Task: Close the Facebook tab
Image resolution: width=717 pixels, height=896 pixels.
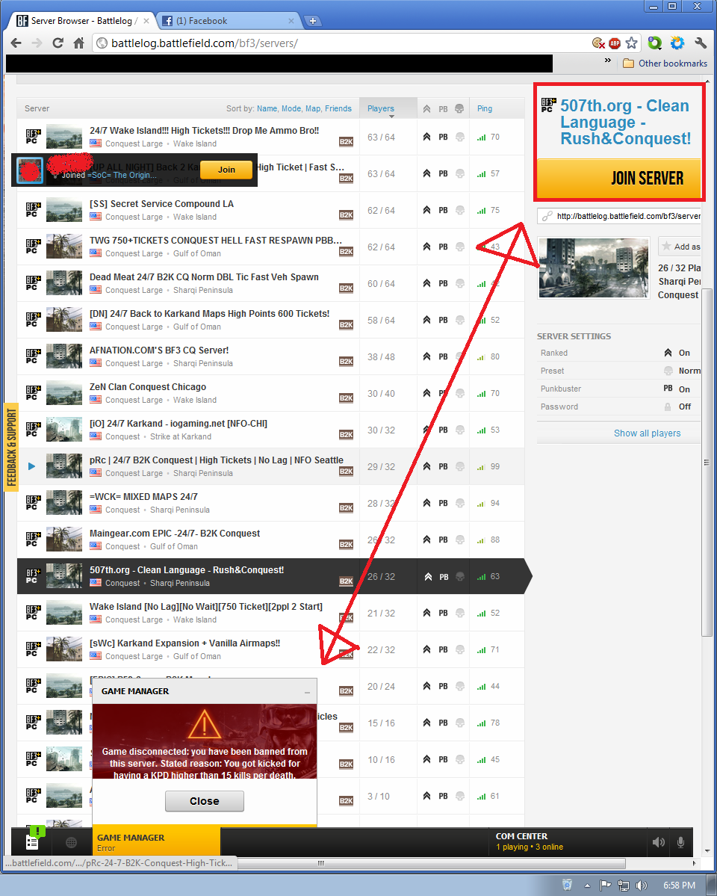Action: tap(291, 21)
